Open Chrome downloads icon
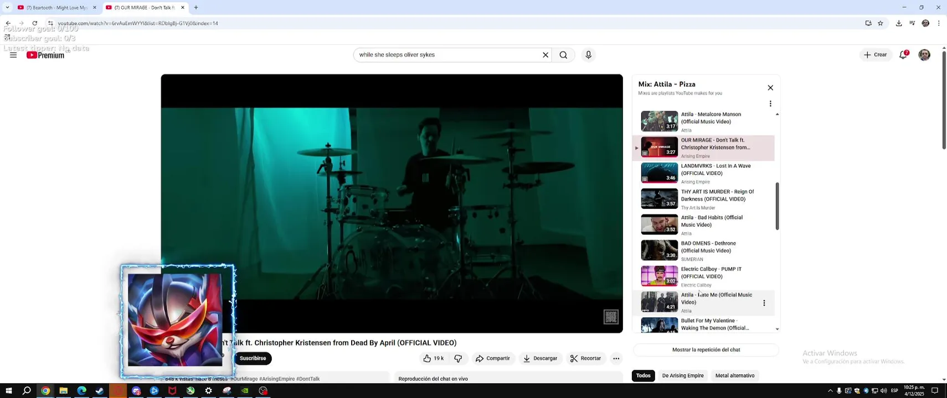The width and height of the screenshot is (947, 398). [899, 23]
